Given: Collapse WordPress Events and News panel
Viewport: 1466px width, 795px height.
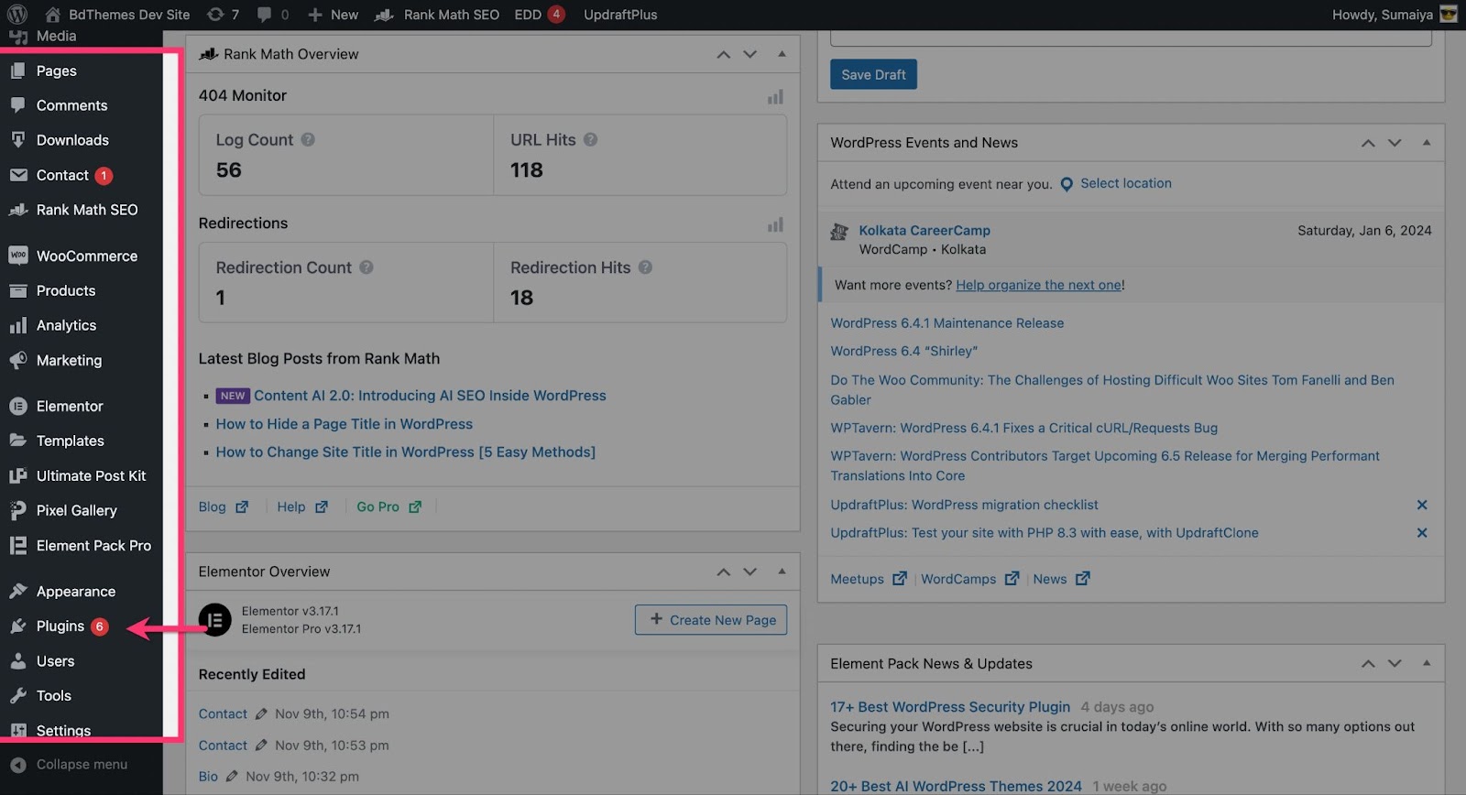Looking at the screenshot, I should [x=1427, y=143].
